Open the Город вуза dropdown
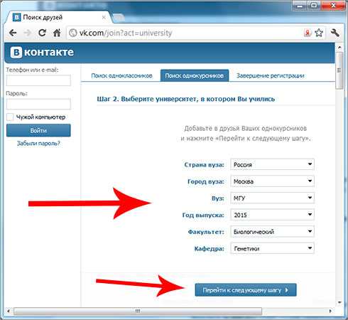 [x=272, y=181]
